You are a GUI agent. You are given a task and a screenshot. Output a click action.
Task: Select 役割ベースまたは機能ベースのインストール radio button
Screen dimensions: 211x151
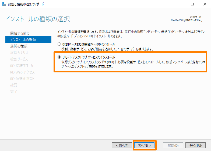[59, 44]
